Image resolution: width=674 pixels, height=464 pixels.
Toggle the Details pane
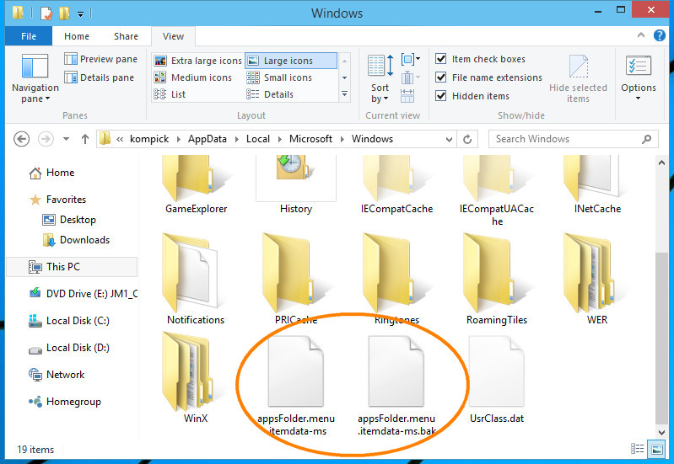click(100, 77)
